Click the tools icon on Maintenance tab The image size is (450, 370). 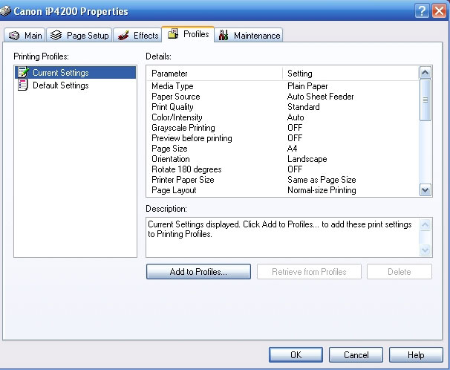(224, 35)
